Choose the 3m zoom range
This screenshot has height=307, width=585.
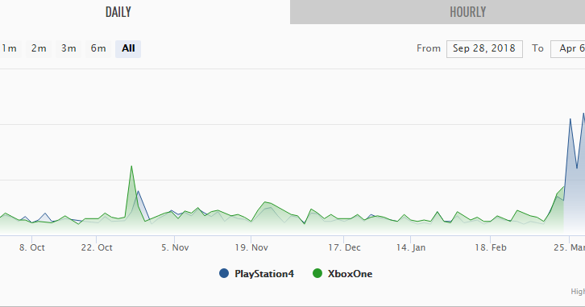(x=68, y=48)
